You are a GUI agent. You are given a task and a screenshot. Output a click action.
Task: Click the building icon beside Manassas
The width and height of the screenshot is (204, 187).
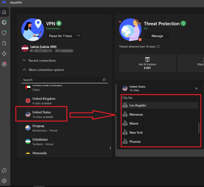125,114
